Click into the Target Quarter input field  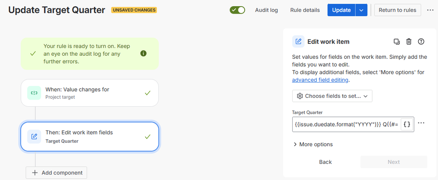point(346,124)
